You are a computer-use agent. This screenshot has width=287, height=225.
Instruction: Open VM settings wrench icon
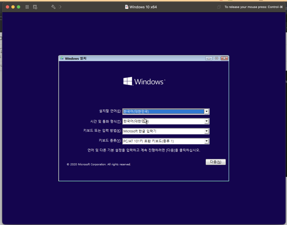coord(53,7)
